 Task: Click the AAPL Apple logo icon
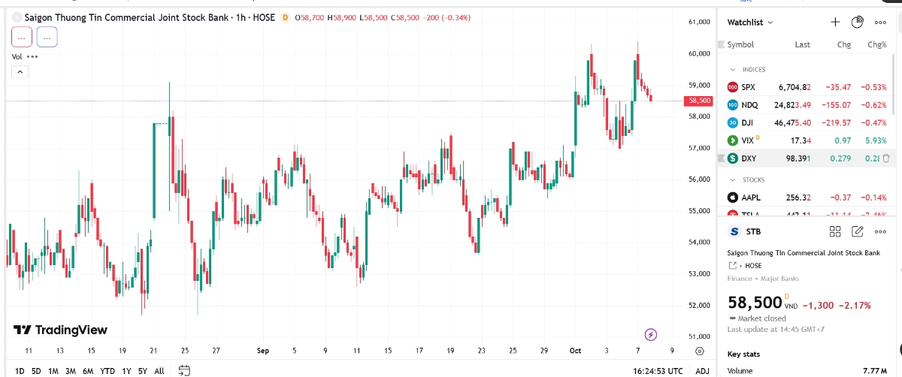733,198
